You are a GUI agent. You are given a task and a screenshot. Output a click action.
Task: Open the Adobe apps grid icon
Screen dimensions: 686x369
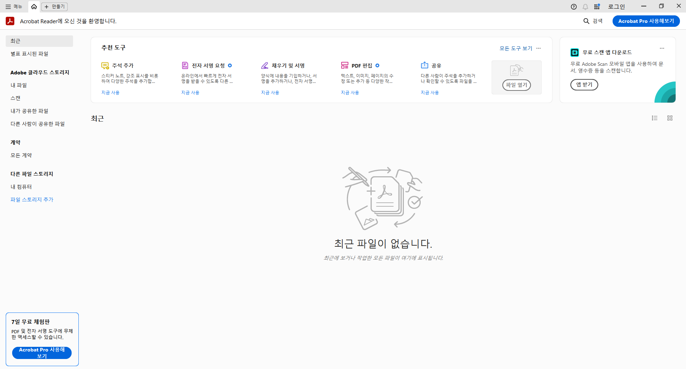(x=597, y=7)
